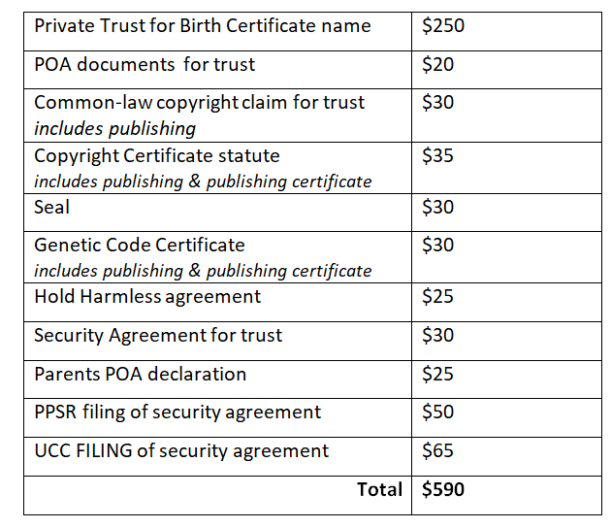Select the price beside Parents POA declaration
Viewport: 611px width, 528px height.
[438, 374]
